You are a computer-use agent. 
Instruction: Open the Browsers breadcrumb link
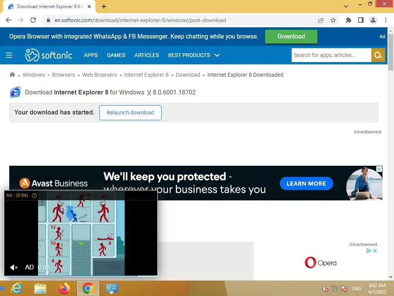coord(63,75)
